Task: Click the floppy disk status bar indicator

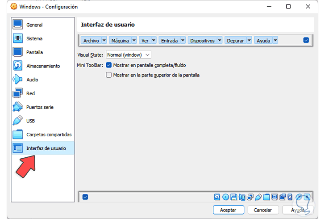Action: [x=233, y=197]
